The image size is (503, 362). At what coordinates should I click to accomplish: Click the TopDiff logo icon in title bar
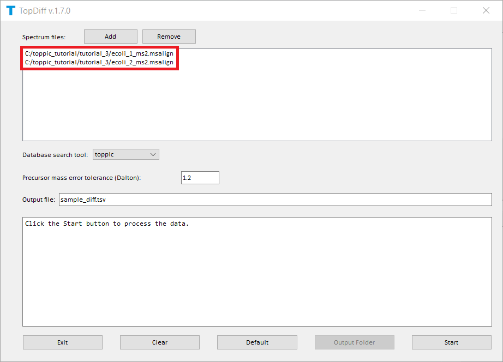(x=10, y=10)
